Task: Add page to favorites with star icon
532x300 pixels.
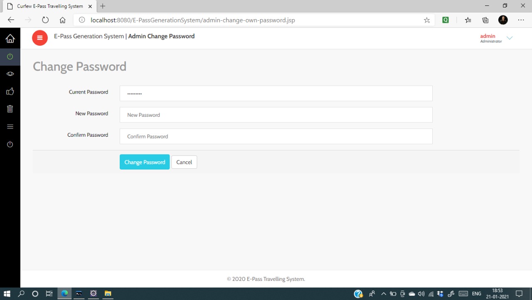Action: pos(427,20)
